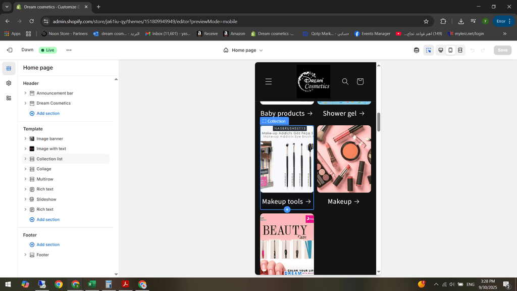The height and width of the screenshot is (291, 517).
Task: Select the Image banner section
Action: click(49, 138)
